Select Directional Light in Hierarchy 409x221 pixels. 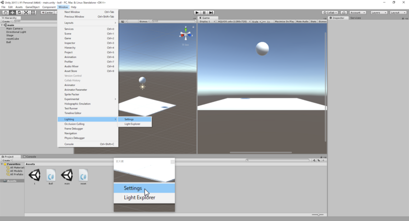click(16, 32)
